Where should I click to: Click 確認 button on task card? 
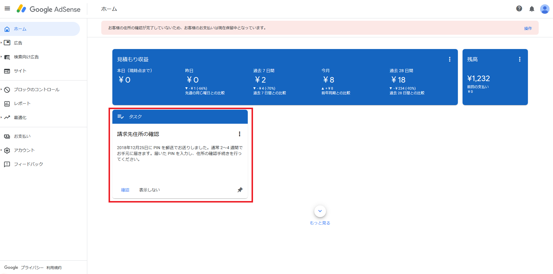pos(125,190)
